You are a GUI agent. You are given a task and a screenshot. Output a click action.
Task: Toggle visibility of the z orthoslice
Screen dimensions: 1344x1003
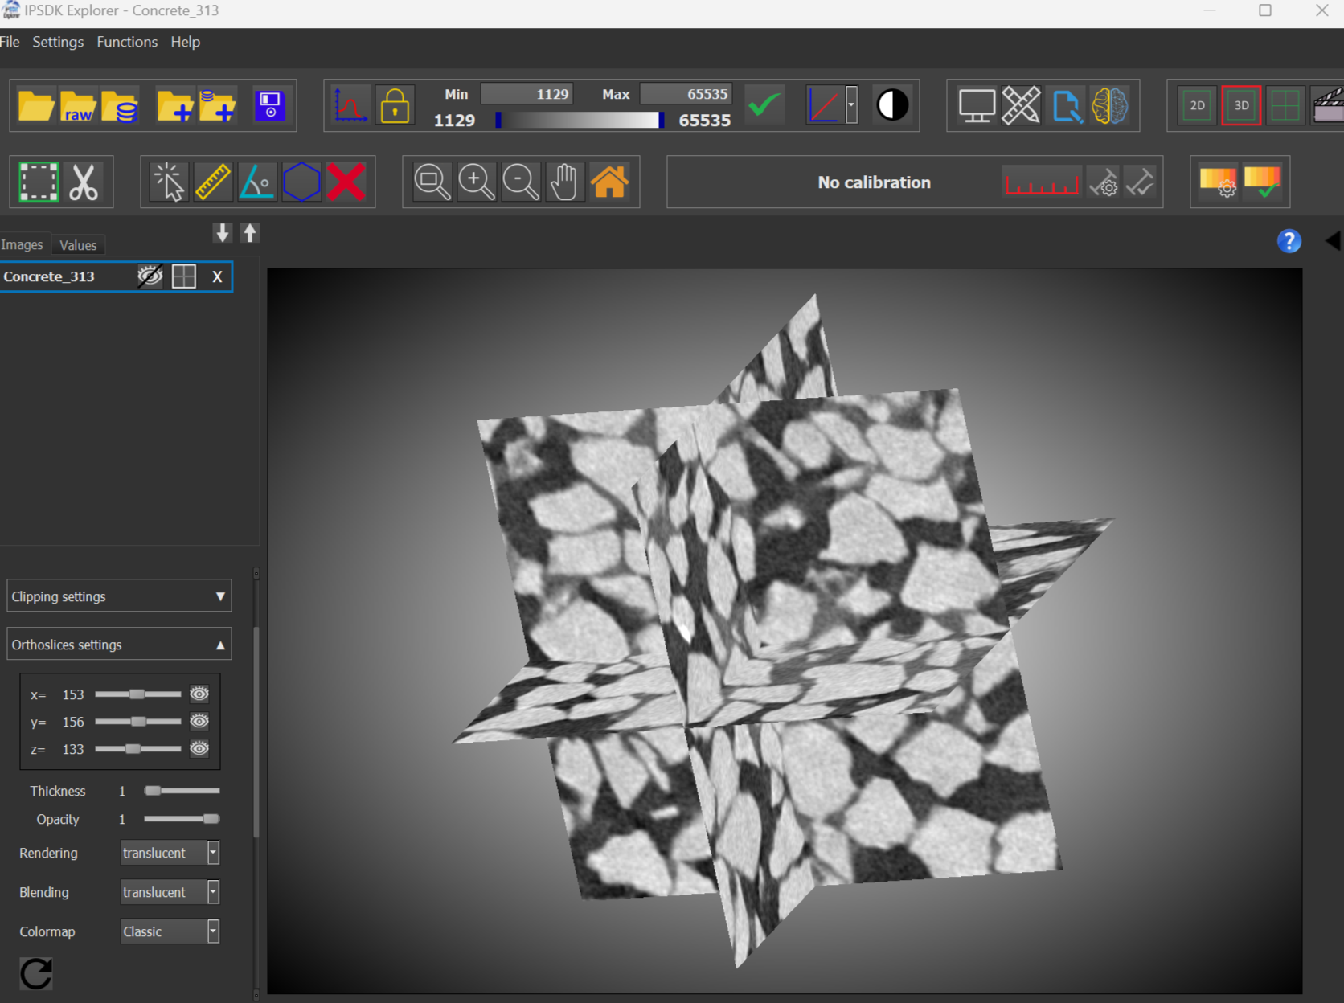pyautogui.click(x=199, y=748)
